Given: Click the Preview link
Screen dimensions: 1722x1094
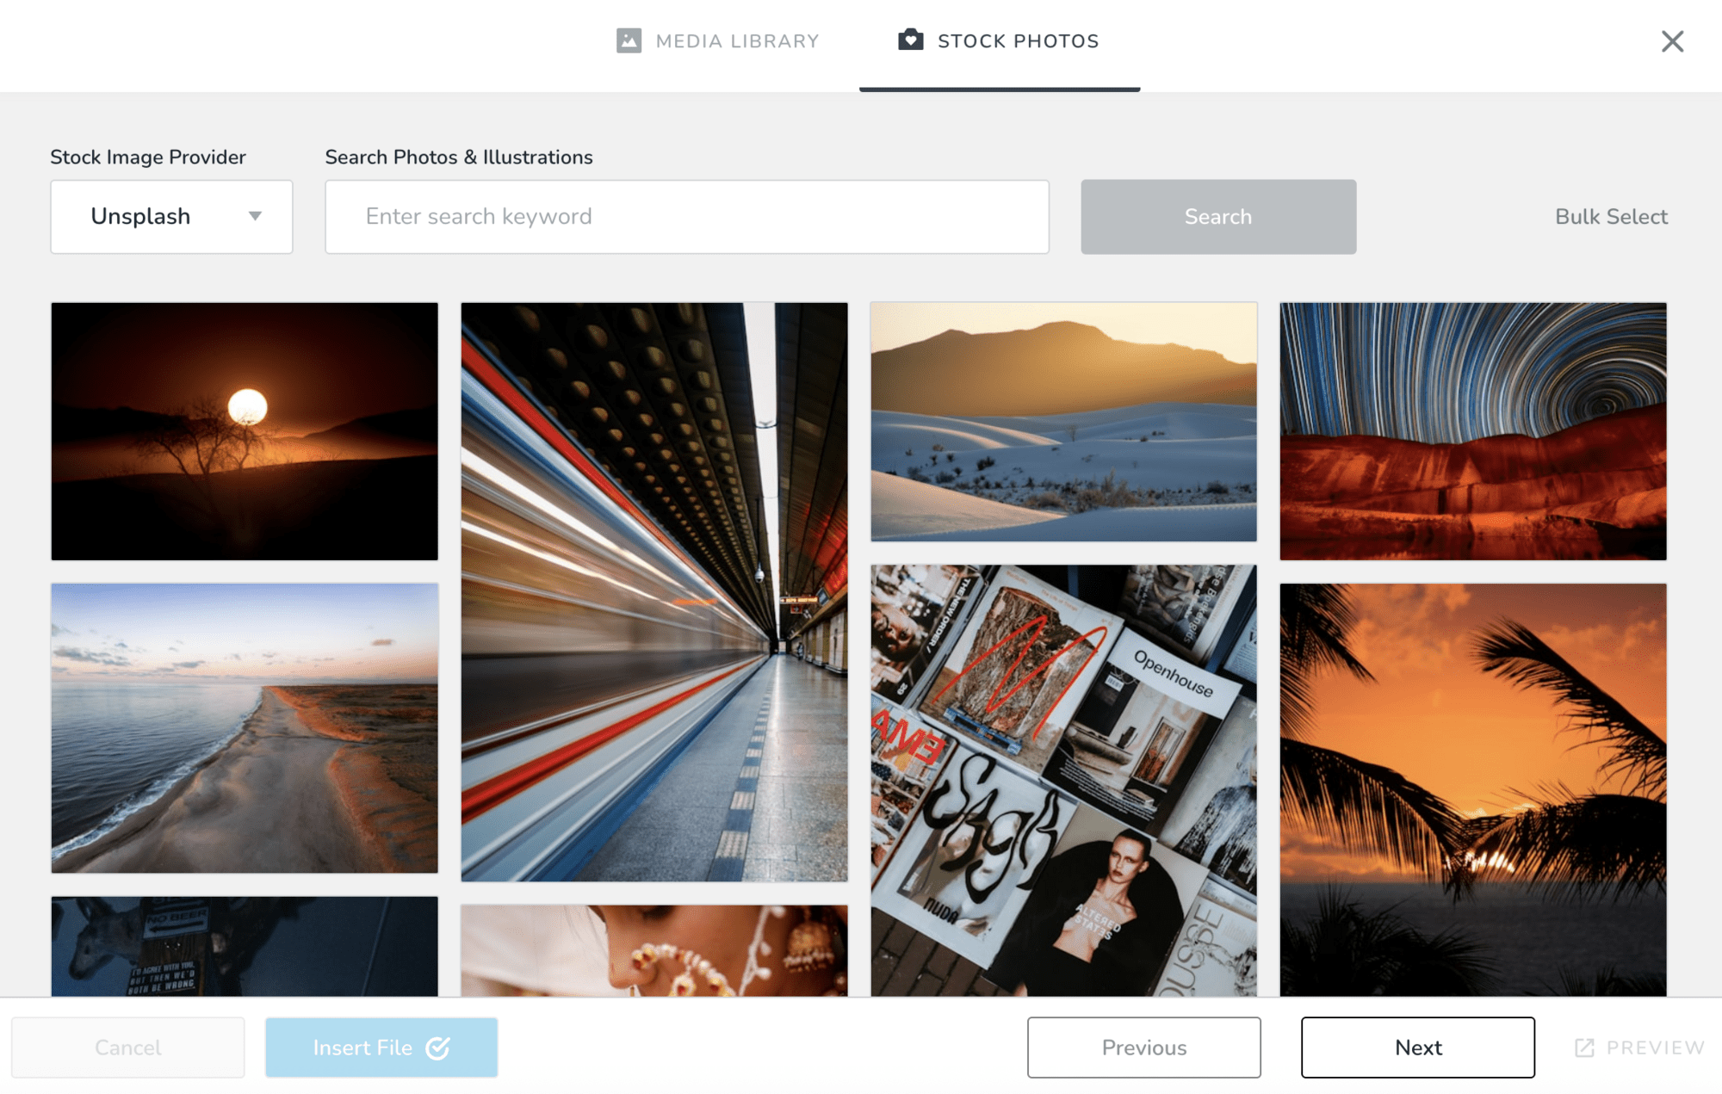Looking at the screenshot, I should pos(1639,1048).
